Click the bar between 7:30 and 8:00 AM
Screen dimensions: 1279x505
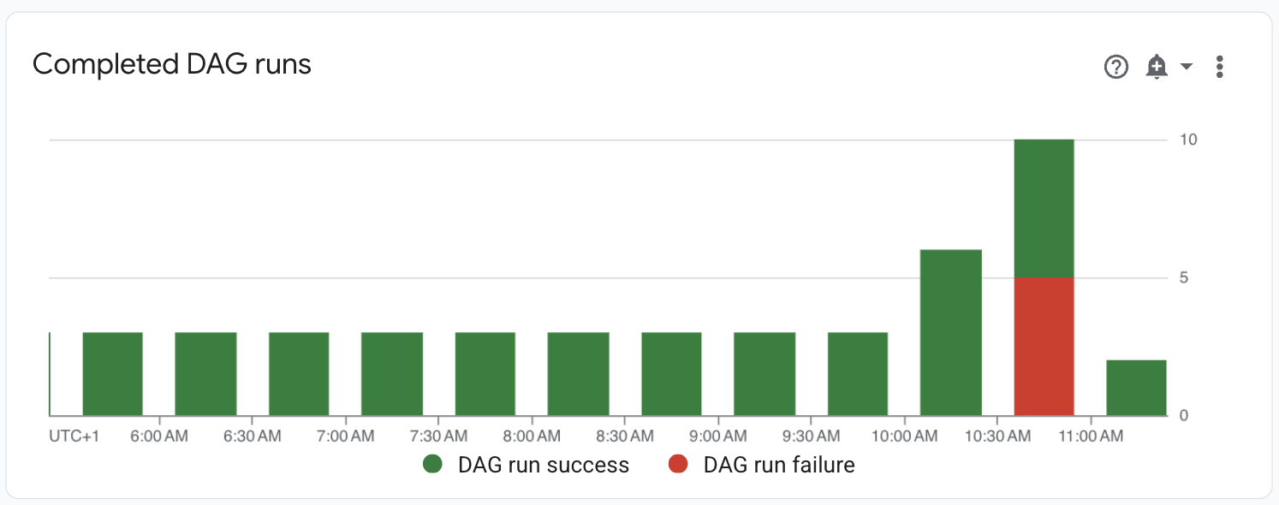tap(485, 374)
